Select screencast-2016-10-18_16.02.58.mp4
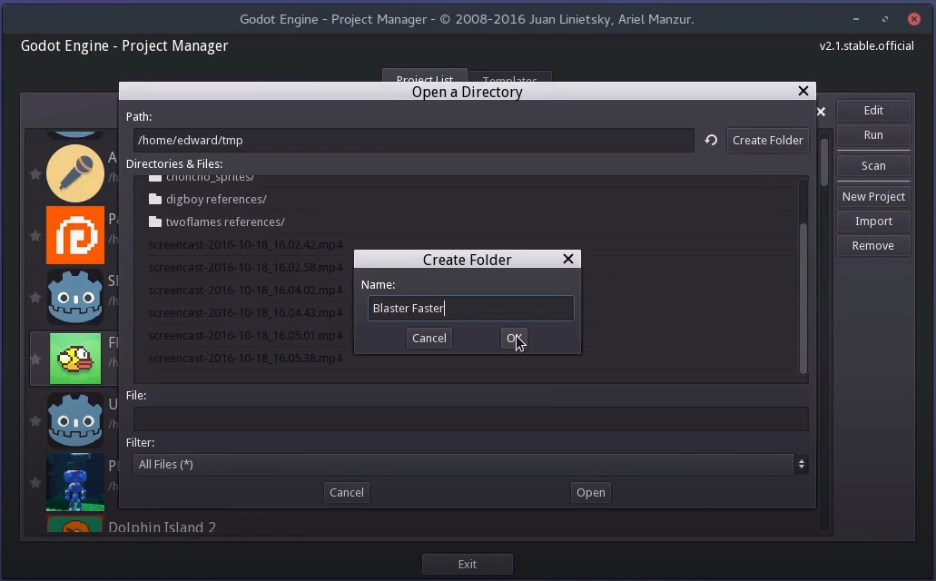 tap(245, 268)
